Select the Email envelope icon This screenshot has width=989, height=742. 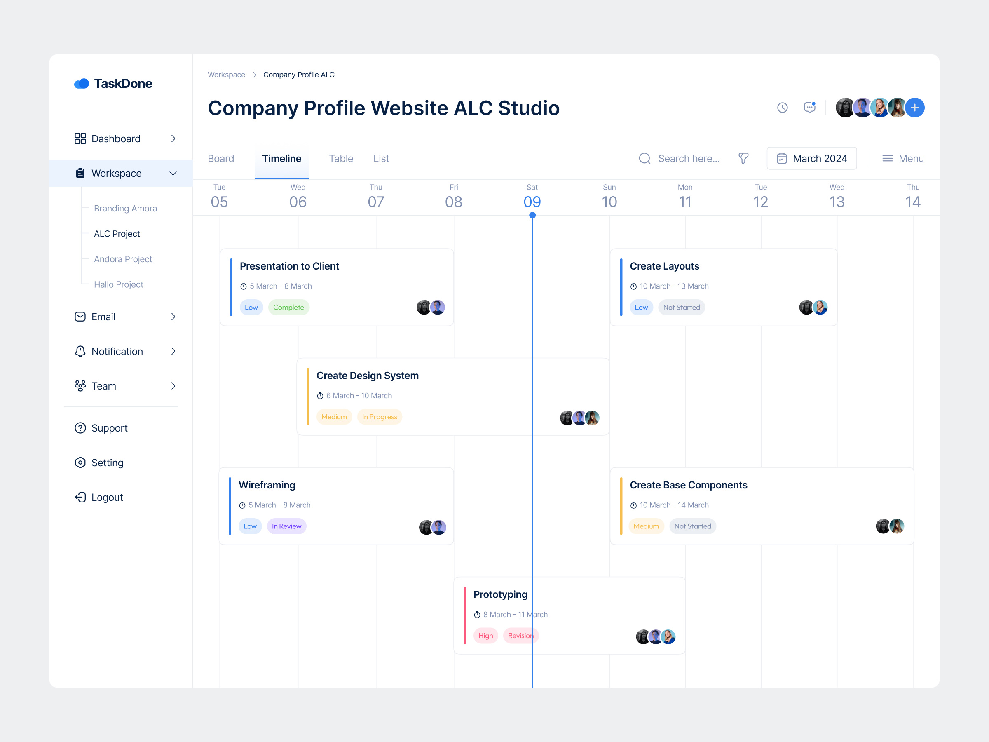click(x=80, y=317)
